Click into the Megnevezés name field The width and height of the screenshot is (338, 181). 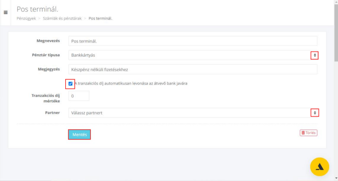pos(193,41)
